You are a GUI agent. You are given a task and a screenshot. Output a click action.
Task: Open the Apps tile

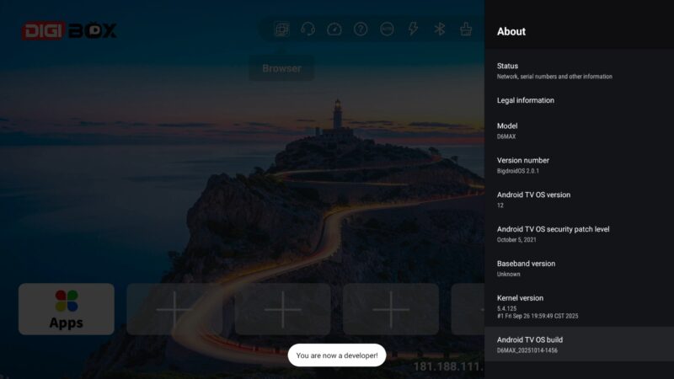[67, 309]
